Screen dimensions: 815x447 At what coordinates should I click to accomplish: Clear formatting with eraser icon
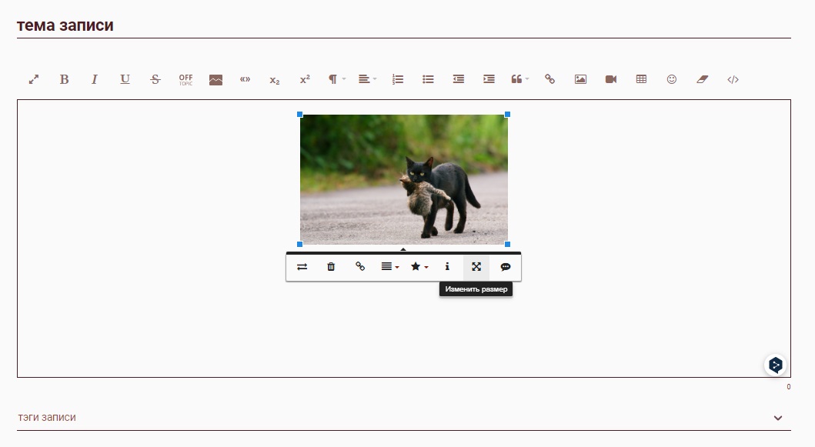(x=702, y=79)
